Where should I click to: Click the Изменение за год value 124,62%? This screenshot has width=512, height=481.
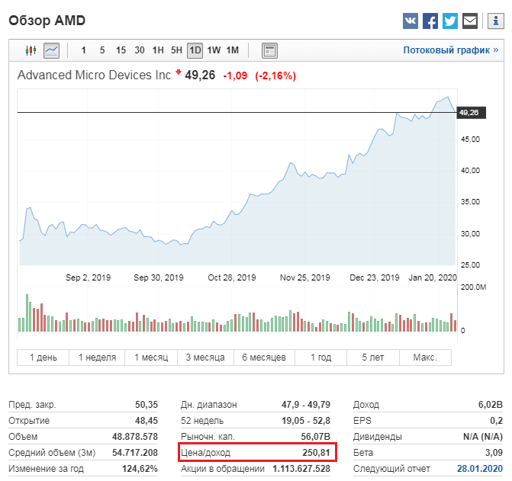[140, 469]
